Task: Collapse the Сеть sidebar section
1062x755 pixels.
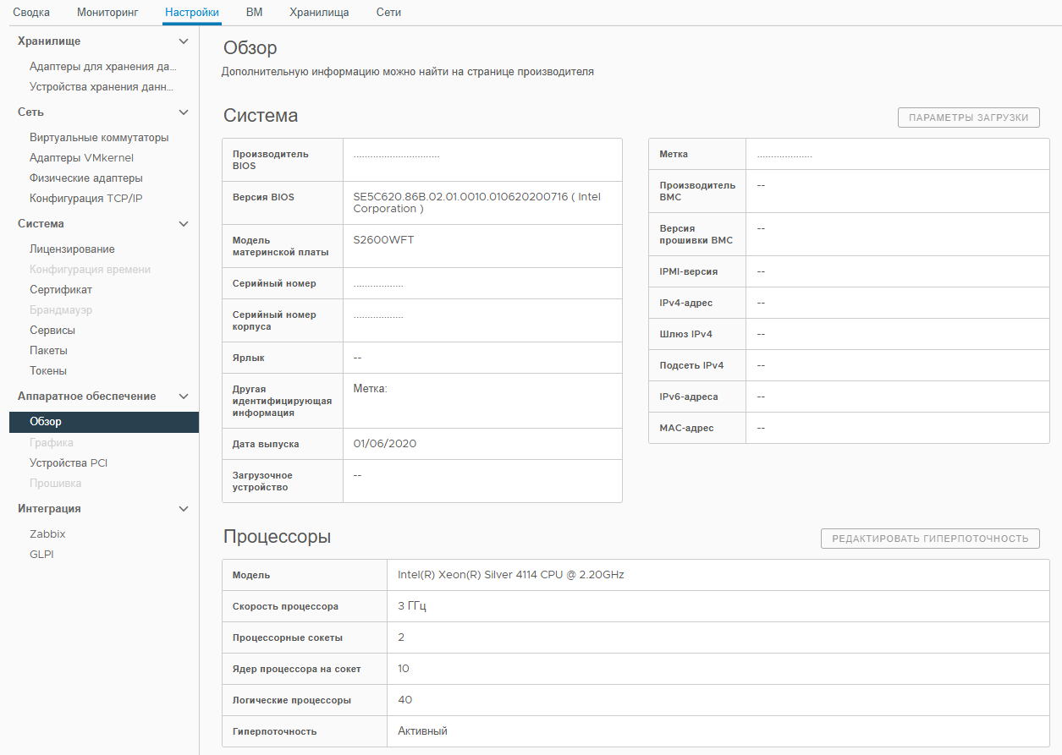Action: pyautogui.click(x=184, y=112)
